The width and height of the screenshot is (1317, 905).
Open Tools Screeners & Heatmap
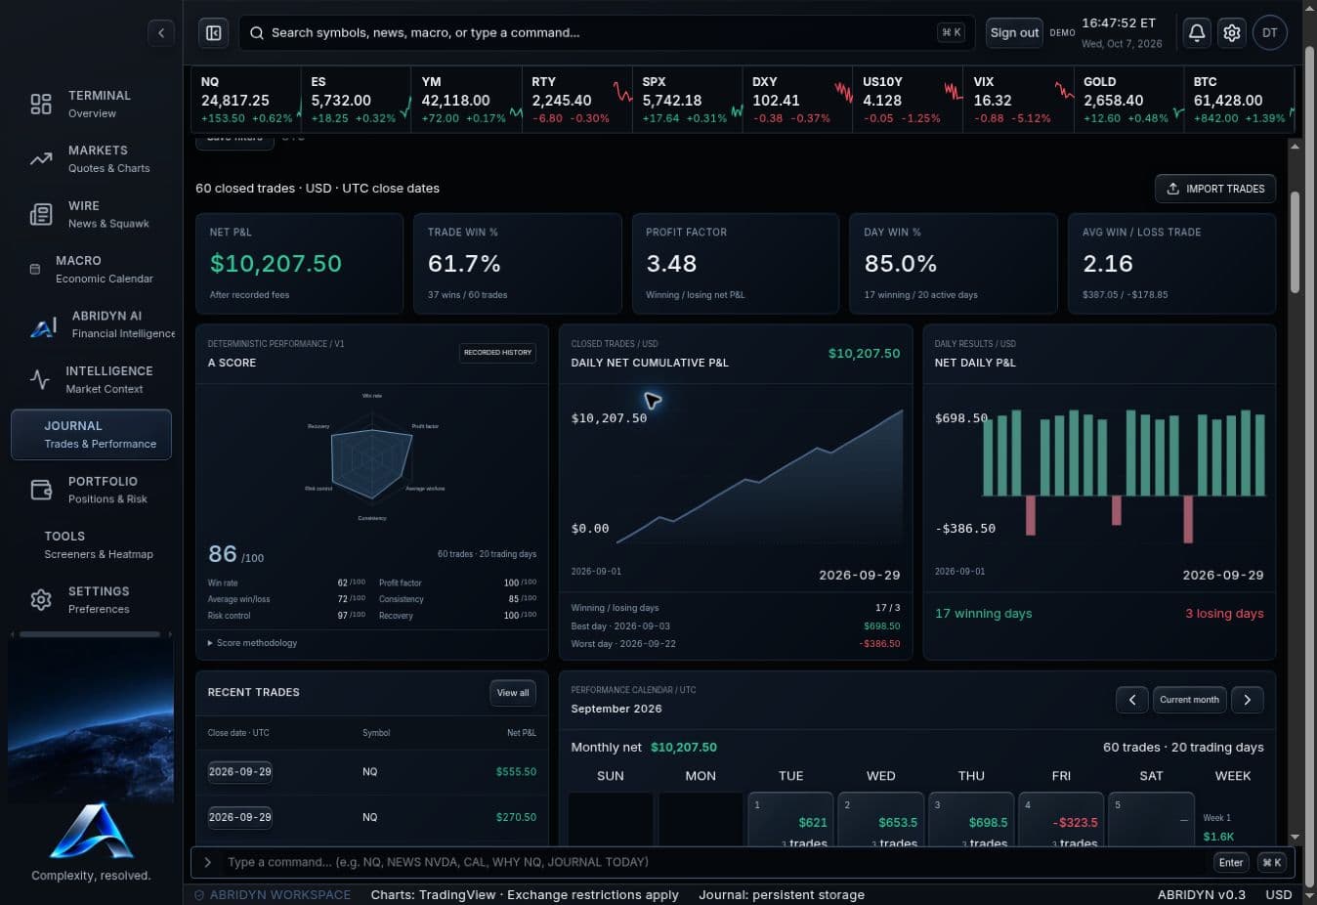(x=91, y=545)
